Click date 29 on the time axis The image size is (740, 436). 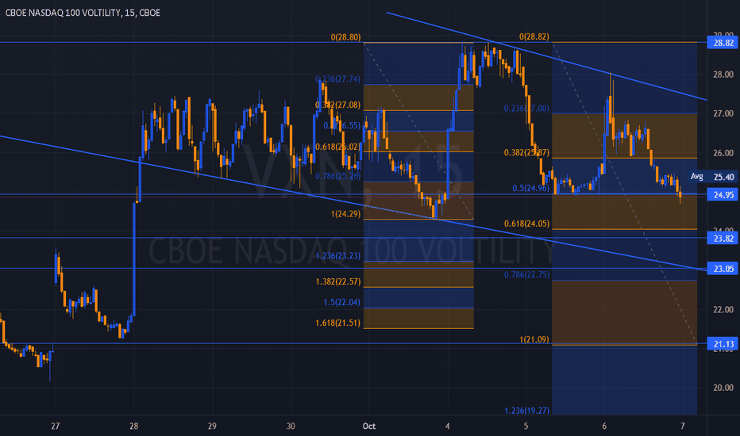coord(212,426)
